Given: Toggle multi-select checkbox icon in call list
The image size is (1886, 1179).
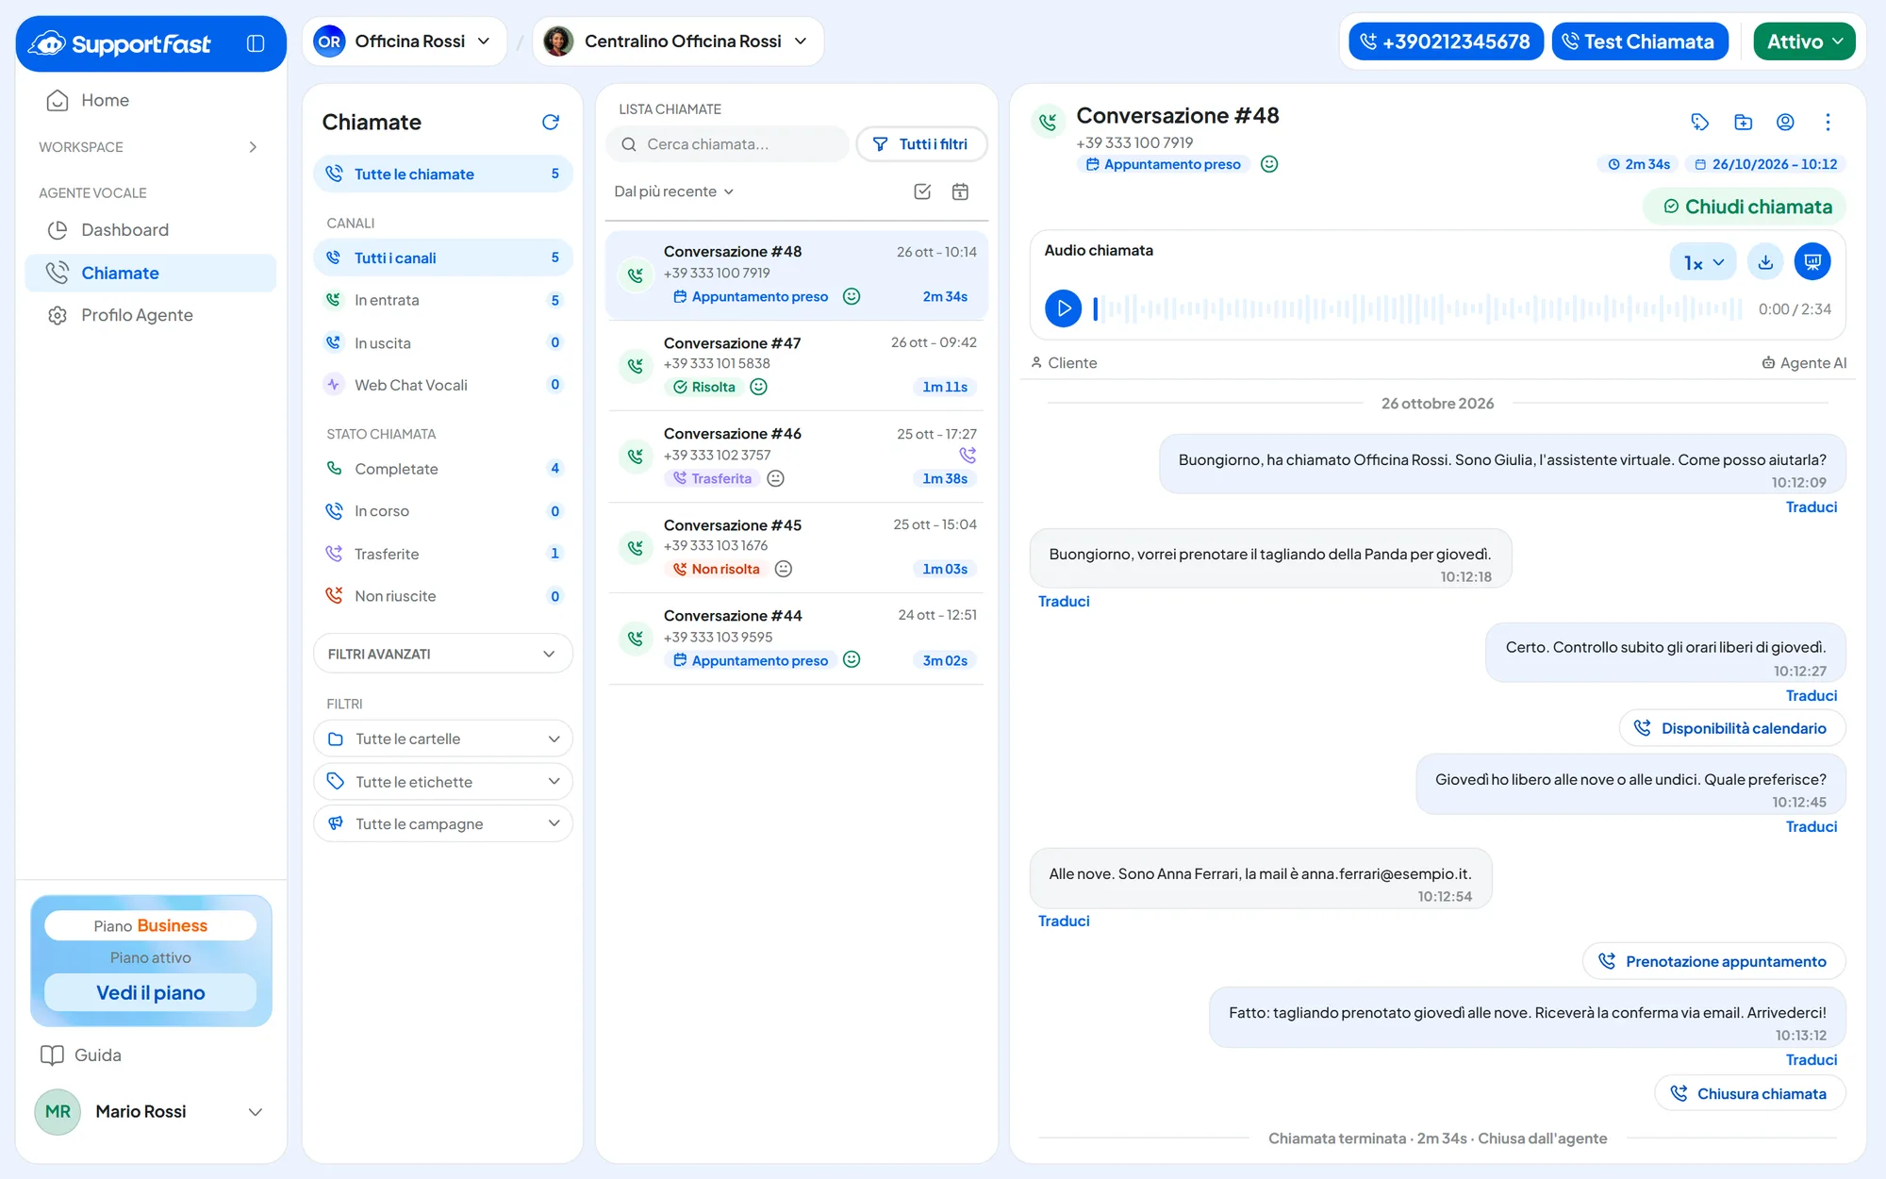Looking at the screenshot, I should (x=922, y=191).
